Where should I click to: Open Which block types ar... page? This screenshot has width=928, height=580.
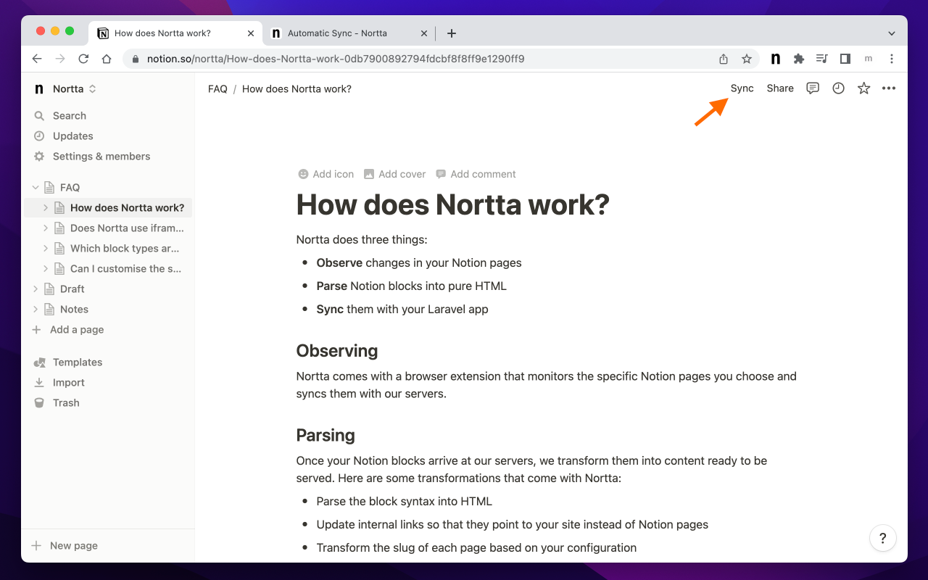click(x=125, y=249)
